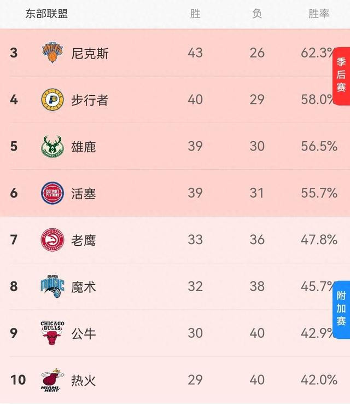Select the 热火 team name
Screen dimensions: 350x404
click(x=84, y=380)
